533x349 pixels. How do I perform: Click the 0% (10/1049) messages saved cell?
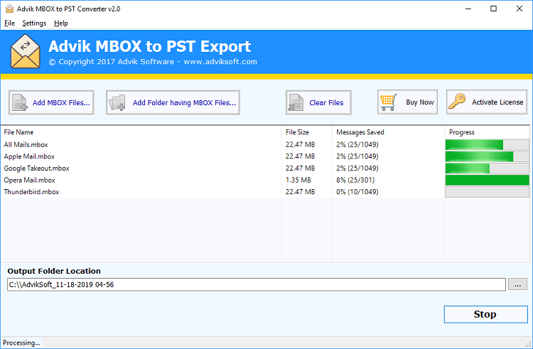357,192
